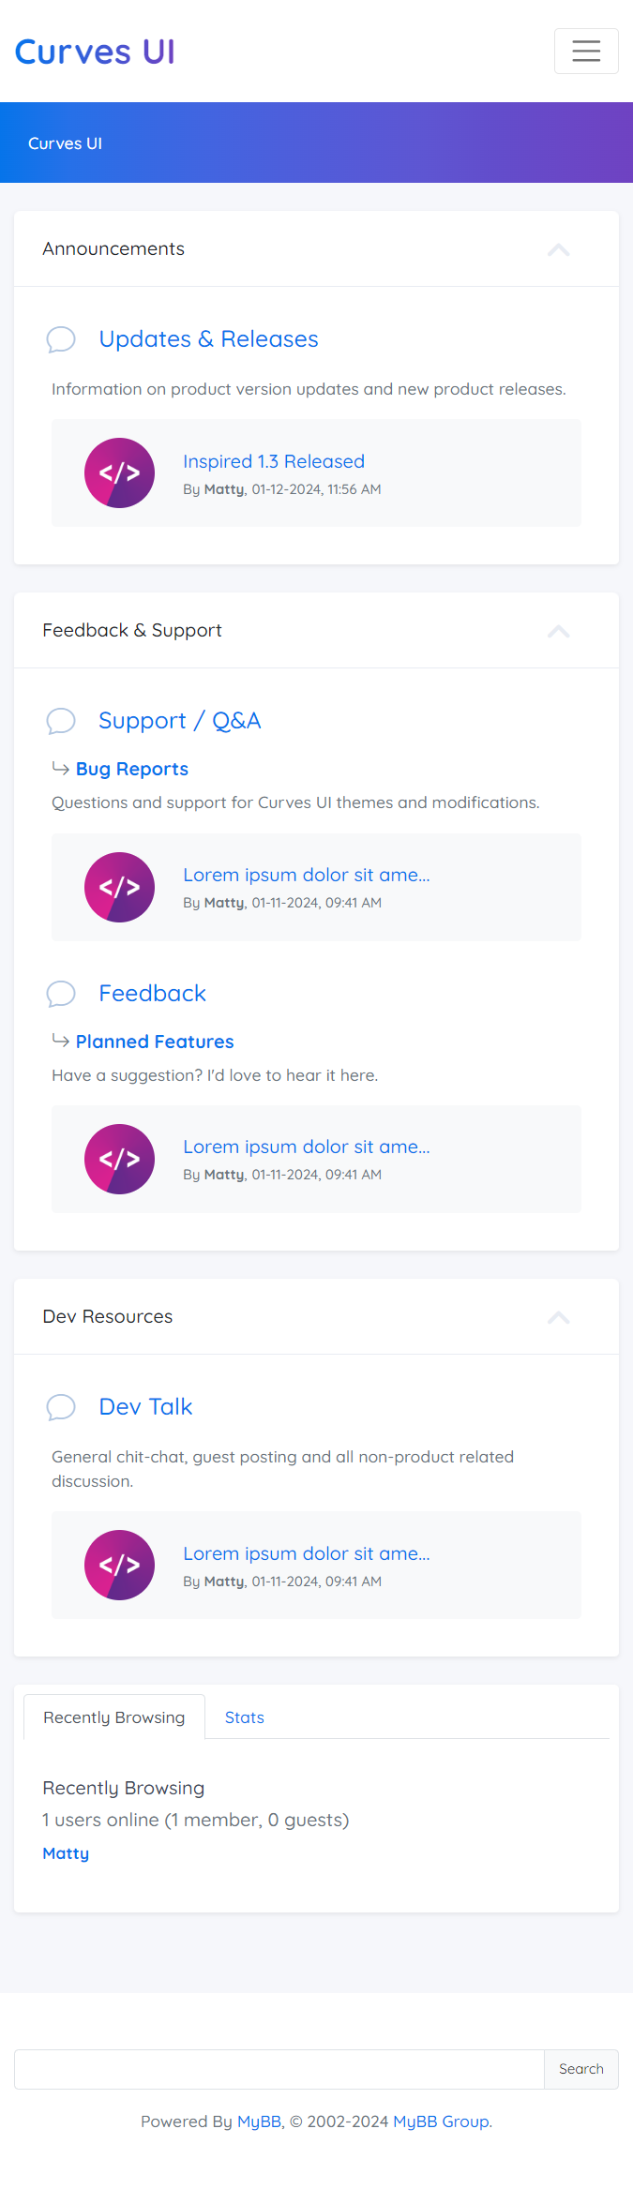Click the avatar in Support / Q&A last post
Screen dimensions: 633x2189
119,887
